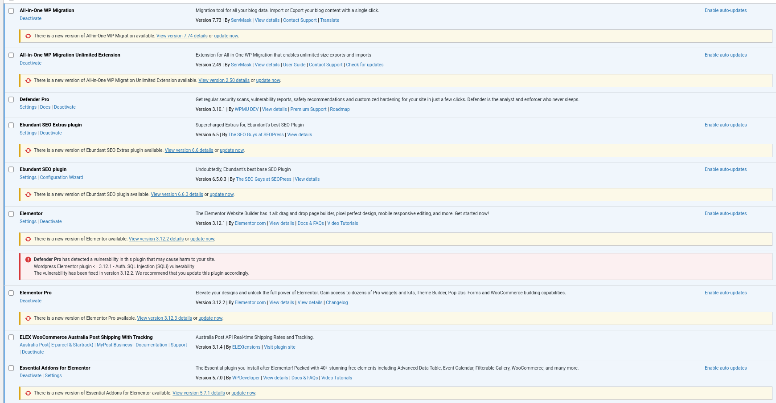Screen dimensions: 776x403
Task: Open View version 3.12.2 details link
Action: (156, 239)
